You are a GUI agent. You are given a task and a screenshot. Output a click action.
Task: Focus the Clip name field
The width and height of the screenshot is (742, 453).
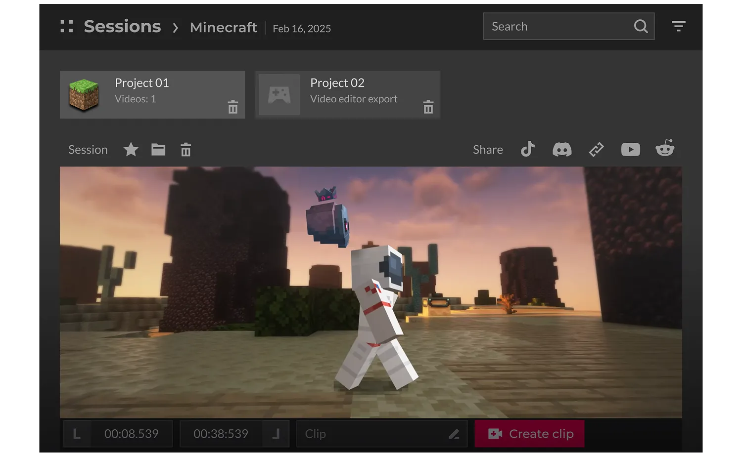point(382,434)
